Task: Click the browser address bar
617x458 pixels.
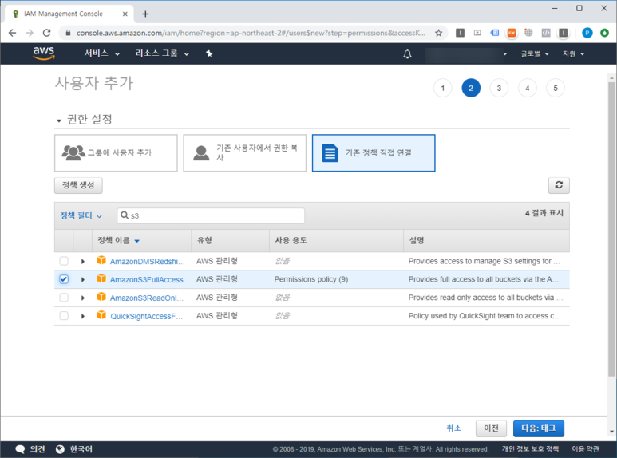Action: (x=251, y=33)
